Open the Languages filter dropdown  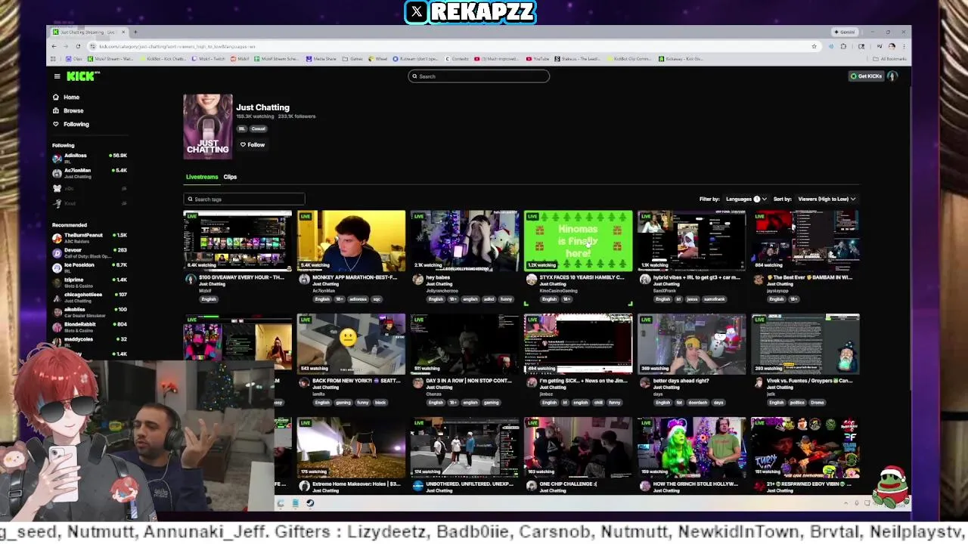[x=746, y=199]
